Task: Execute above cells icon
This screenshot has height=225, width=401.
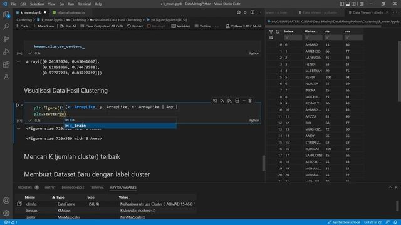Action: click(222, 101)
